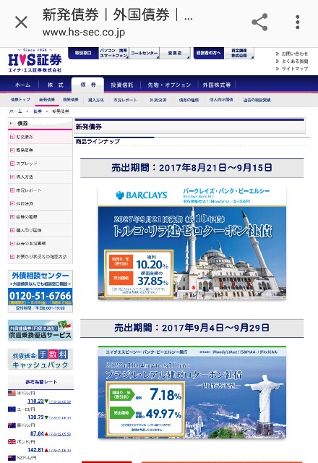318x463 pixels.
Task: Open 債券トップ in the sub-navigation
Action: 20,100
